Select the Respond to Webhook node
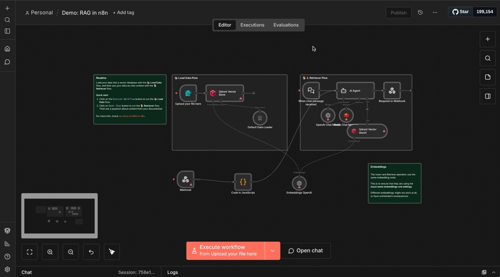The width and height of the screenshot is (500, 277). click(392, 91)
